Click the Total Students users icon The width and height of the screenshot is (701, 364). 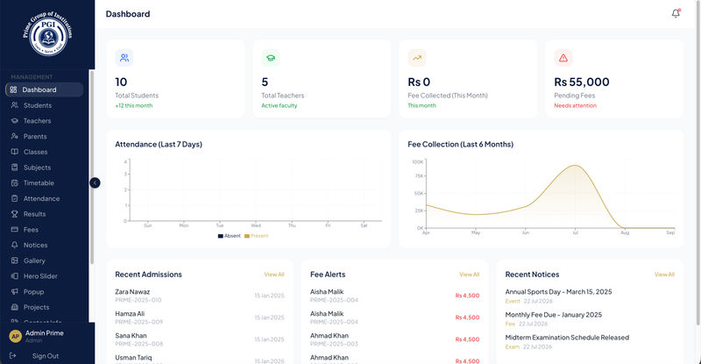click(x=124, y=58)
